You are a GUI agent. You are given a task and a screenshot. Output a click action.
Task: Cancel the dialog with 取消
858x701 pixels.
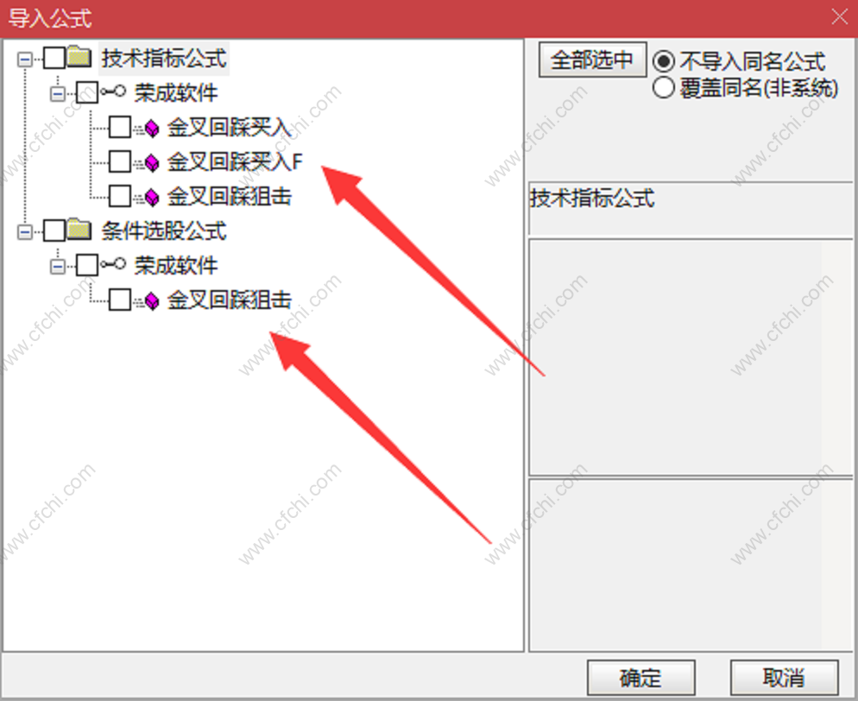(x=784, y=678)
